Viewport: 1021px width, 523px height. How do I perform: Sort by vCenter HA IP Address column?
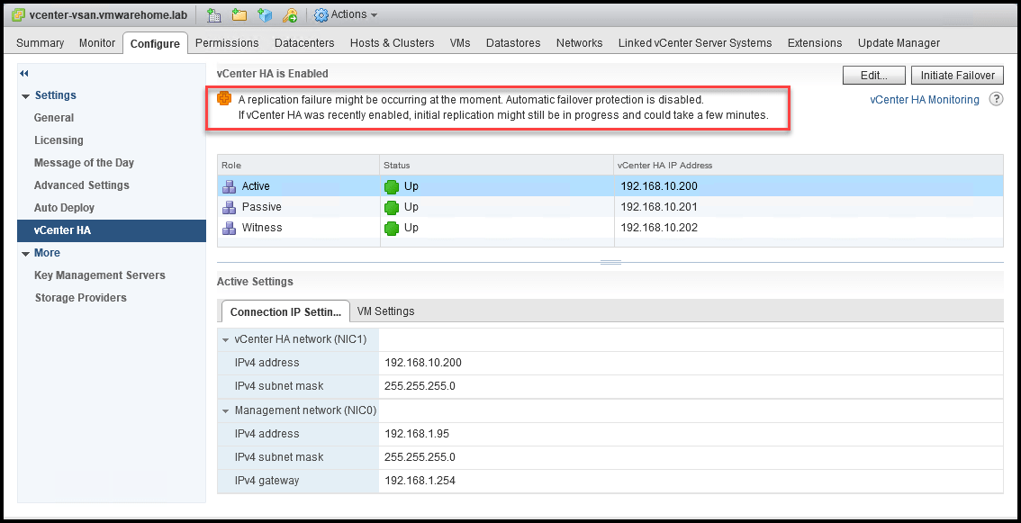[x=809, y=166]
